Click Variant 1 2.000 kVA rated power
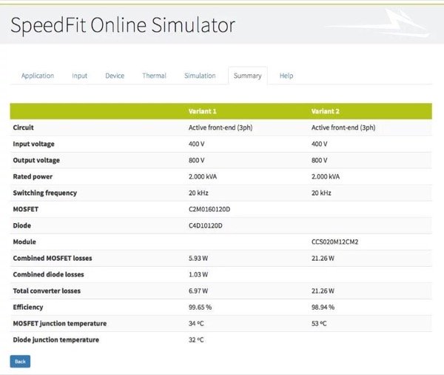The width and height of the screenshot is (444, 375). click(203, 176)
